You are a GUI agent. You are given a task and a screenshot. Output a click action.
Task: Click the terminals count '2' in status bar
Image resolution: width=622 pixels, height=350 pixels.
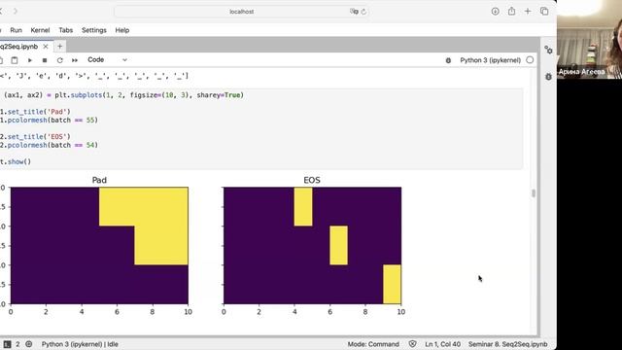click(17, 344)
